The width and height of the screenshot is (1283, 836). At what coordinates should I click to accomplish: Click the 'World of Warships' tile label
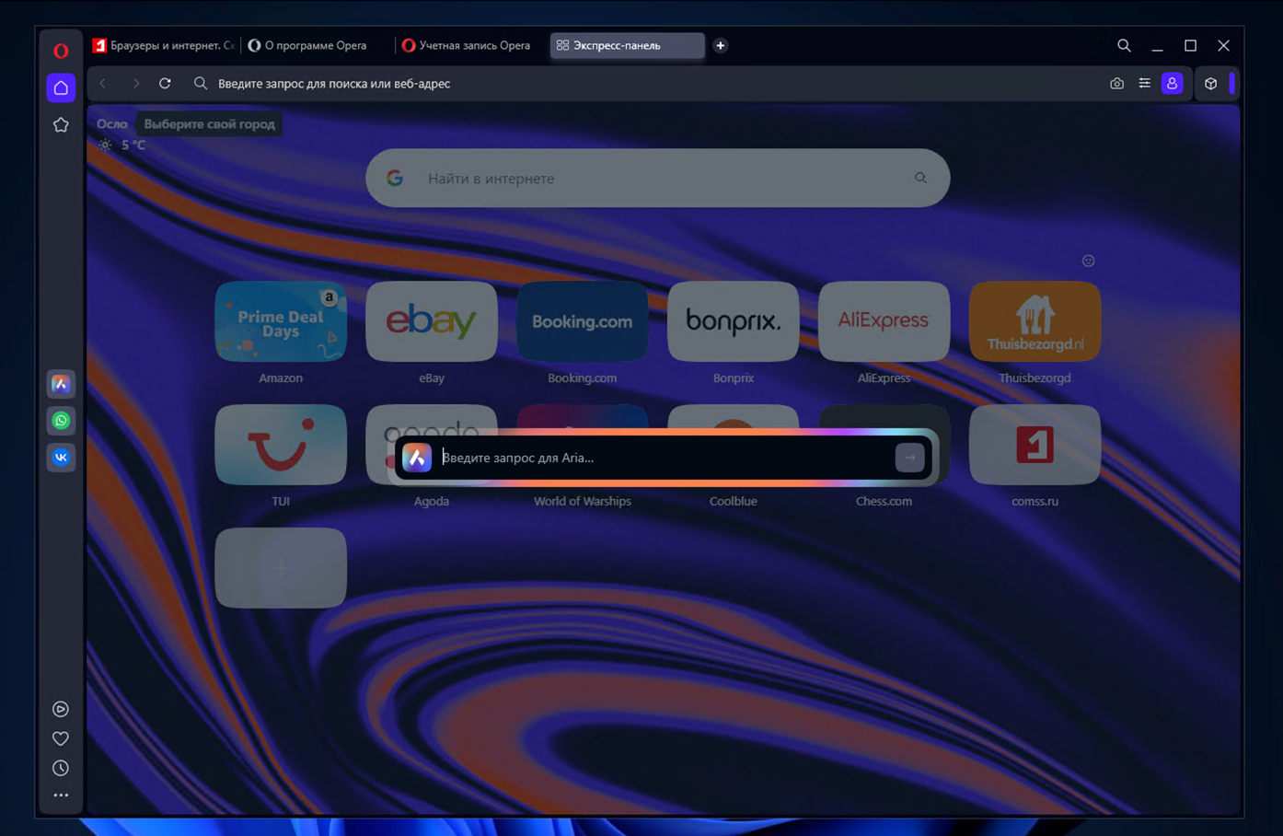click(583, 501)
